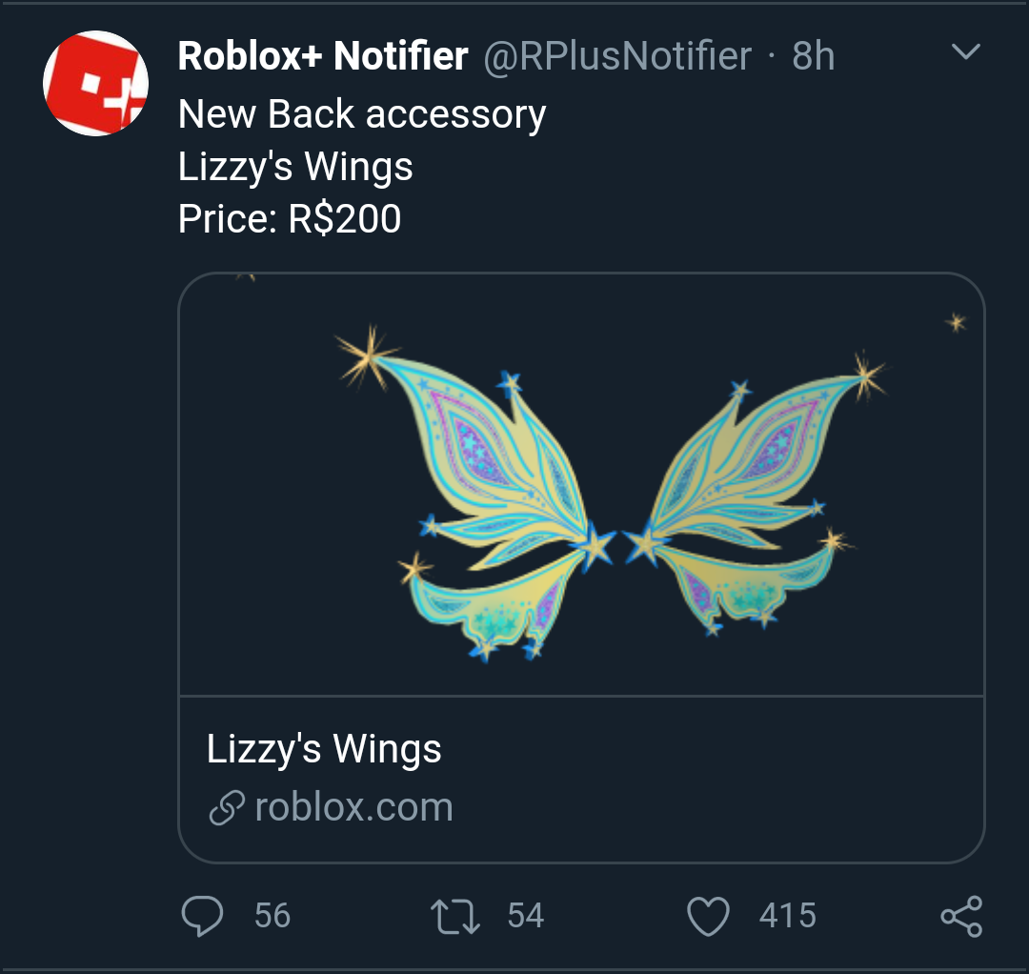Click "Lizzy's Wings" in the tweet body
The height and width of the screenshot is (974, 1029).
(295, 168)
